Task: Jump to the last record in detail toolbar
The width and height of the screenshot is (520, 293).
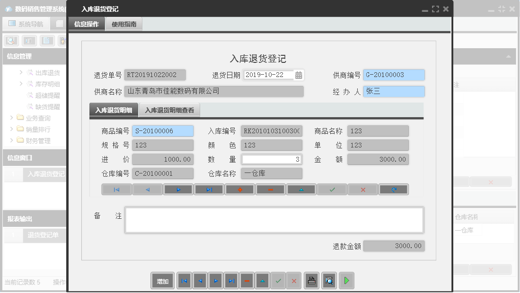Action: pos(209,190)
